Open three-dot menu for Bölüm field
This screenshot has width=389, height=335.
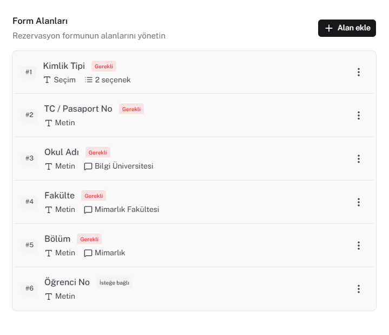(359, 245)
